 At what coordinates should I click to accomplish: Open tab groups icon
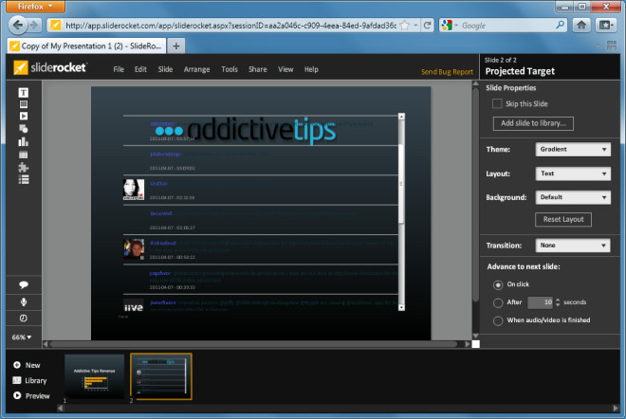(x=611, y=46)
